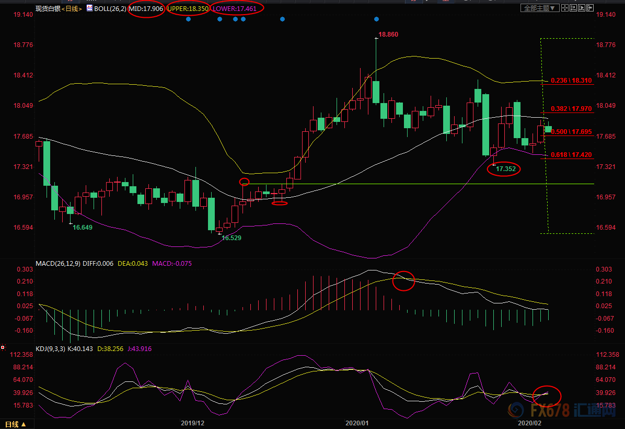Open the 全部主题 theme dropdown

541,8
